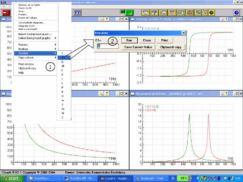This screenshot has width=243, height=182.
Task: Select Predict from the context menu
Action: click(x=22, y=15)
